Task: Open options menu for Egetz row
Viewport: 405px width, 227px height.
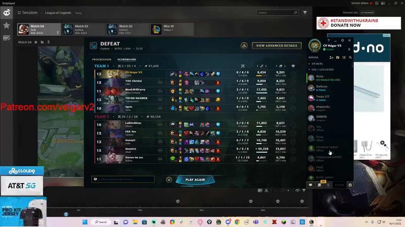Action: click(160, 108)
